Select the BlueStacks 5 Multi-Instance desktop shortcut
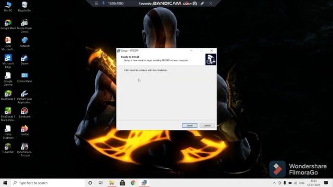The width and height of the screenshot is (333, 187). point(8,114)
